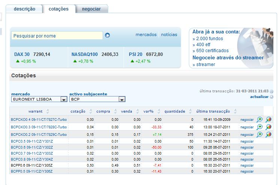279x185 pixels.
Task: Open chart icon for BCPCKO0.3 warrant
Action: [269, 127]
